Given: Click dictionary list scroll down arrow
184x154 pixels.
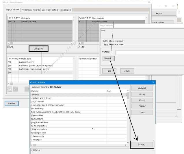Looking at the screenshot, I should tap(128, 142).
